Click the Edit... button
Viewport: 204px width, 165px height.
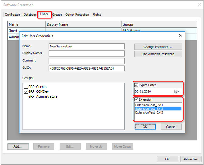click(x=70, y=146)
